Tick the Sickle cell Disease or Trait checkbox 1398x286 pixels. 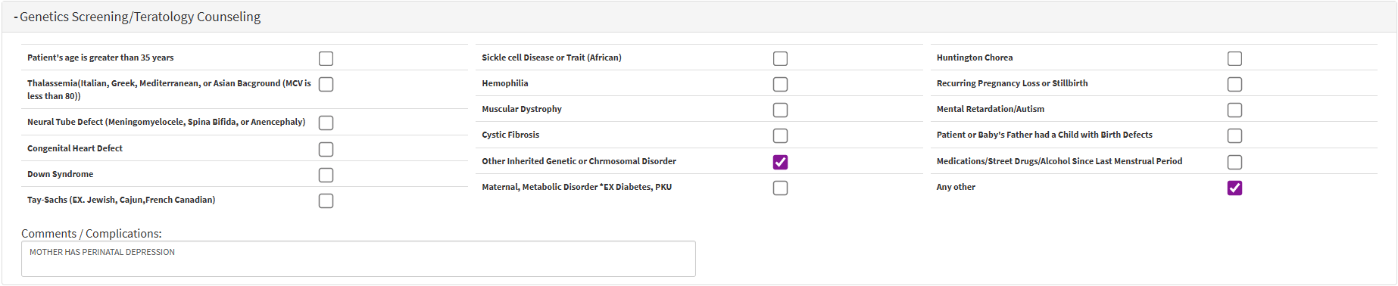[780, 58]
